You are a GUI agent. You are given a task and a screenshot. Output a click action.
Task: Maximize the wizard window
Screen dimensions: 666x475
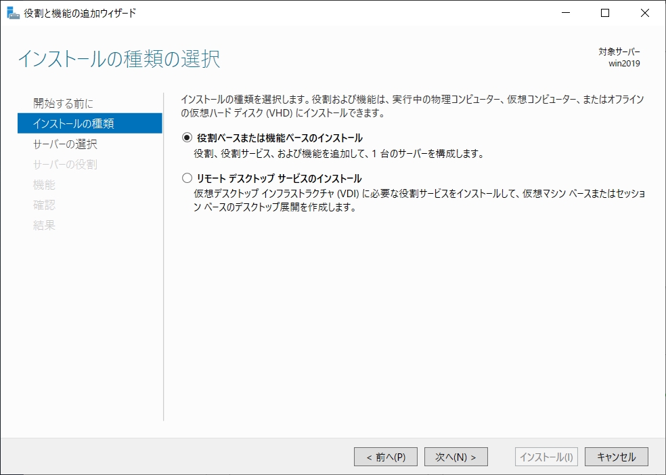(x=605, y=13)
